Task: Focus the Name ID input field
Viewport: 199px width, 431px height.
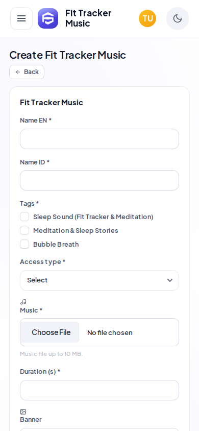Action: coord(99,180)
